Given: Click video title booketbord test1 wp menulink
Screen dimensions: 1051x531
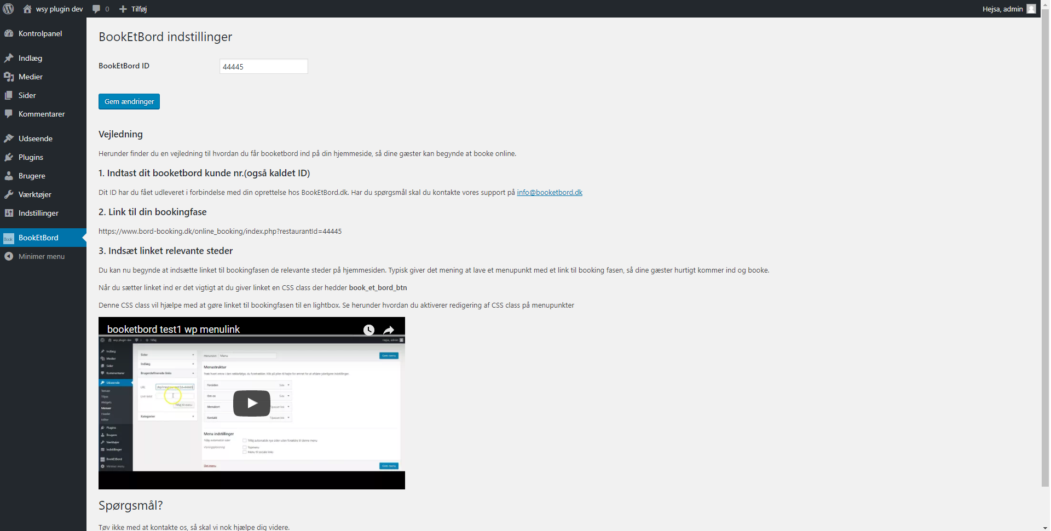Looking at the screenshot, I should 174,329.
